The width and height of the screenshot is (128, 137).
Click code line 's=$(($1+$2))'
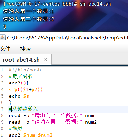click(26, 89)
